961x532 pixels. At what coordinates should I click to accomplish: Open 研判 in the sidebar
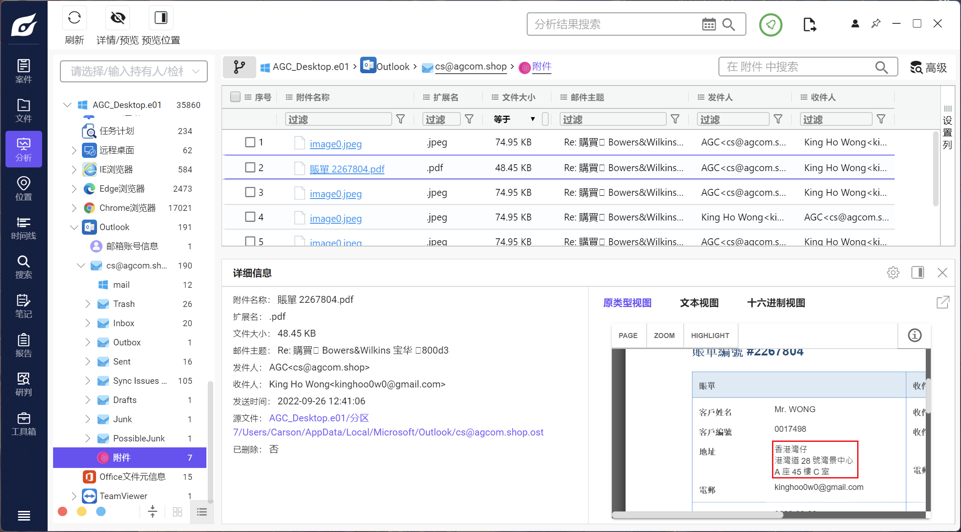(x=24, y=384)
